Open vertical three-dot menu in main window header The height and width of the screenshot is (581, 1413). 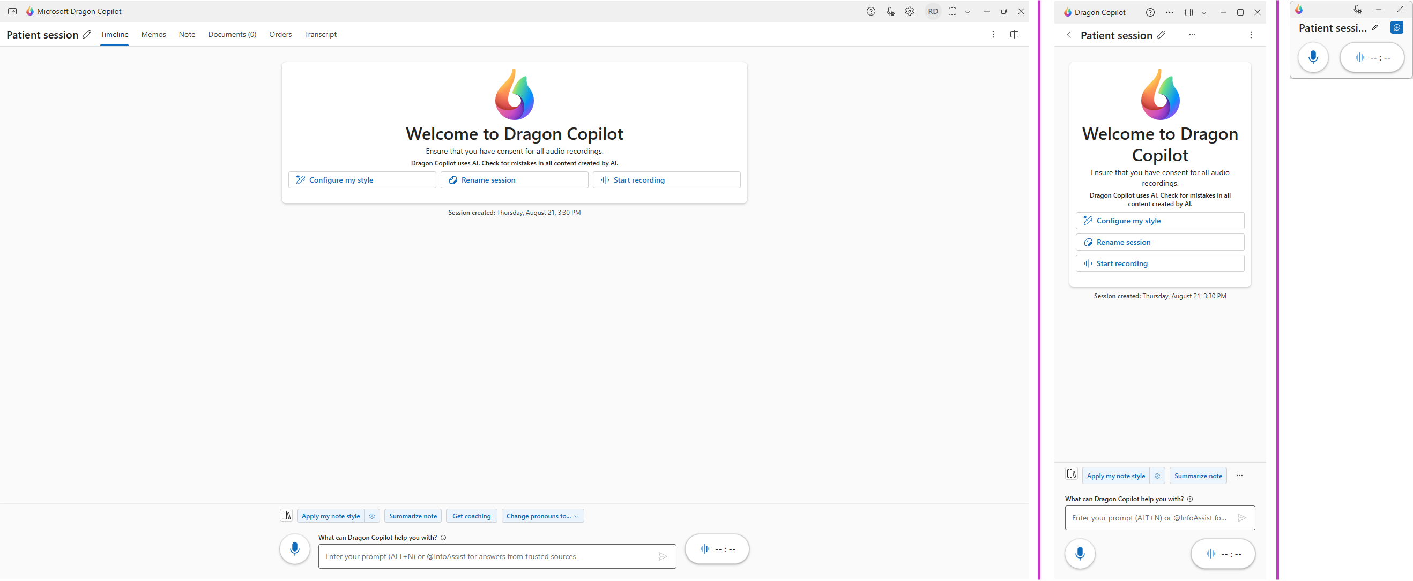tap(992, 34)
